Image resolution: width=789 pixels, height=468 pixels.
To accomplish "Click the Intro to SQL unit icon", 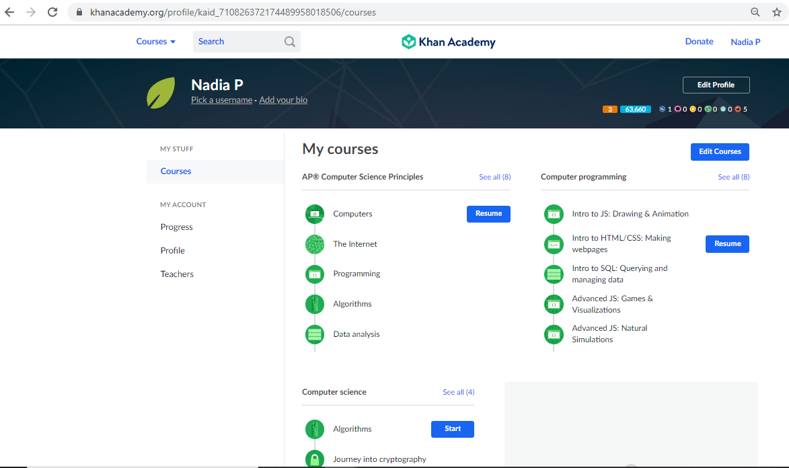I will [x=554, y=274].
